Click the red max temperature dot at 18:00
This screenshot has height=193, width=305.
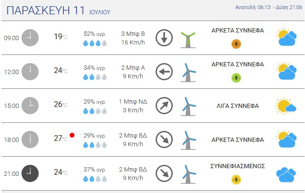coord(72,135)
